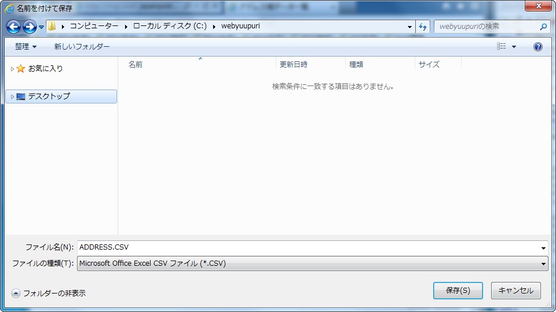Sort by the 更新日時 column header

(294, 65)
